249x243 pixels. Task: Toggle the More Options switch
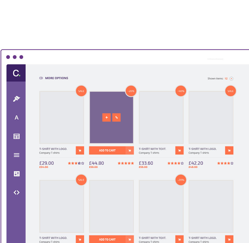[x=41, y=78]
